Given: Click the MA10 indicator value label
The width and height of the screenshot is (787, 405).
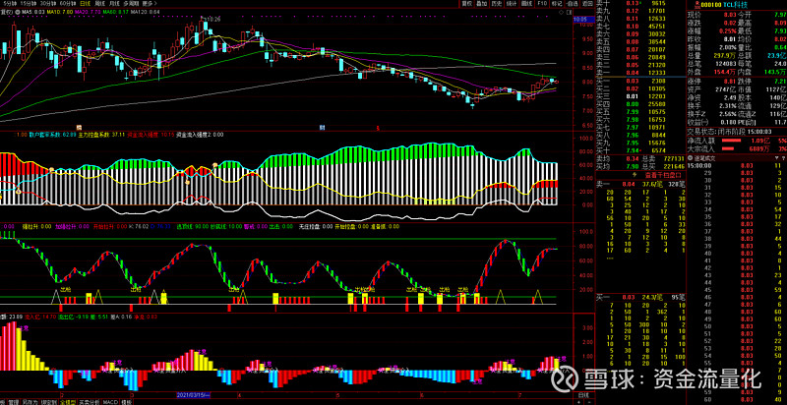Looking at the screenshot, I should [x=61, y=11].
